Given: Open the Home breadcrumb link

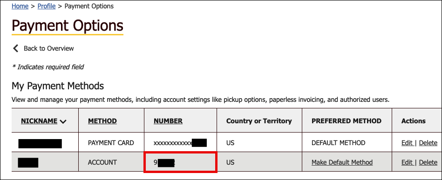Looking at the screenshot, I should coord(20,6).
